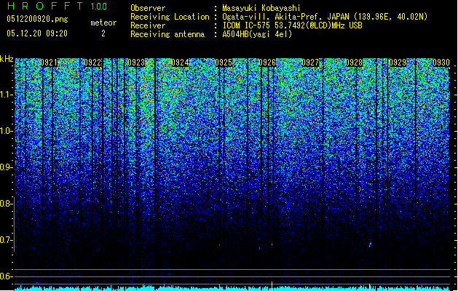Click the 0.8 kHz axis label
458x291 pixels.
(7, 204)
